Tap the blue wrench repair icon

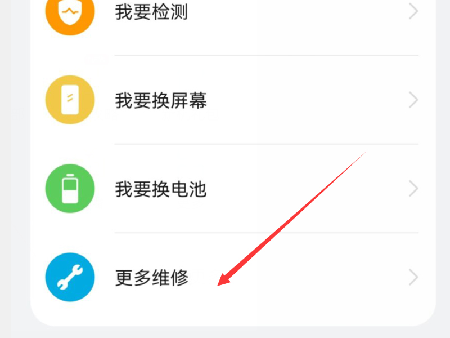coord(70,277)
